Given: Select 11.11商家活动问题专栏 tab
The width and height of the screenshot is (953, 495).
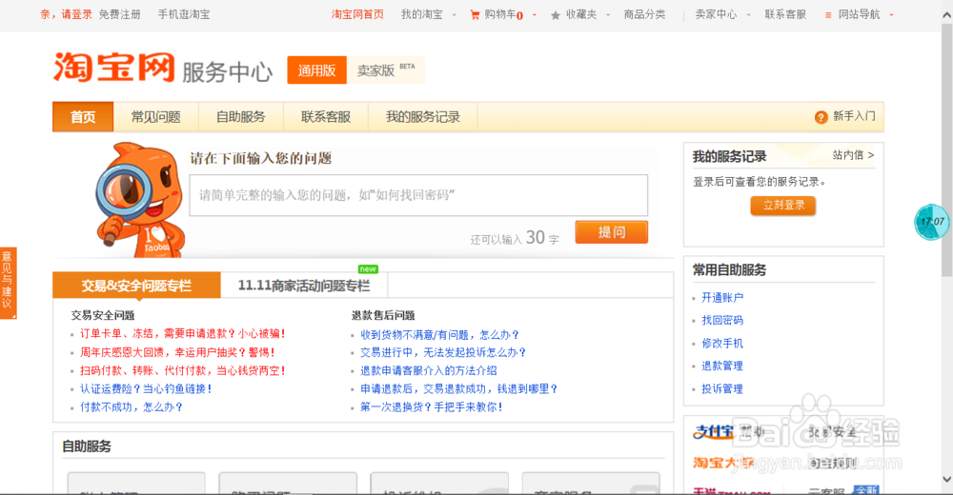Looking at the screenshot, I should point(303,286).
